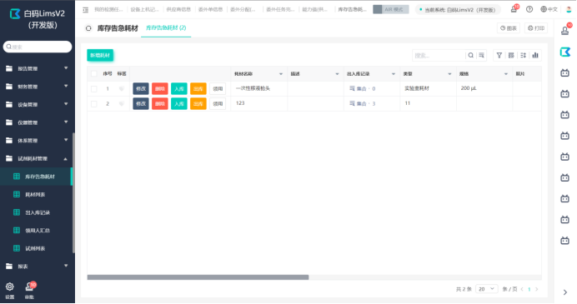Click the horizontal scrollbar under the table
Viewport: 577px width, 304px height.
coord(198,277)
